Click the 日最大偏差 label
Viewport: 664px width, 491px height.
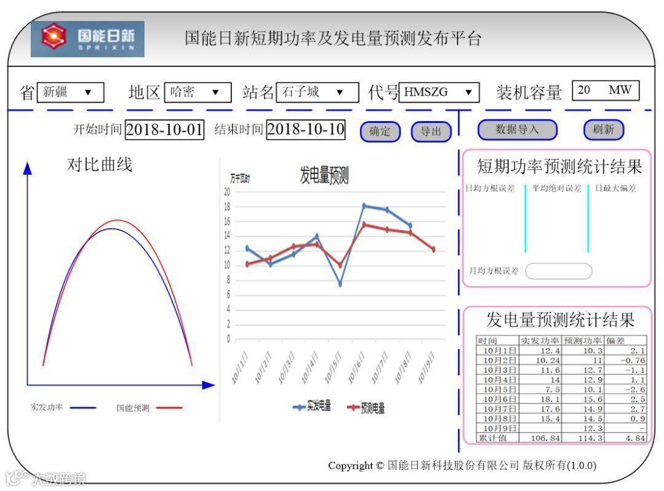[615, 188]
